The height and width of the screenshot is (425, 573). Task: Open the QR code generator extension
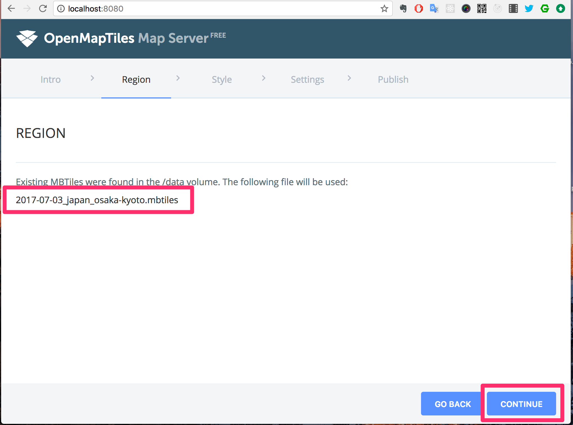click(x=482, y=8)
